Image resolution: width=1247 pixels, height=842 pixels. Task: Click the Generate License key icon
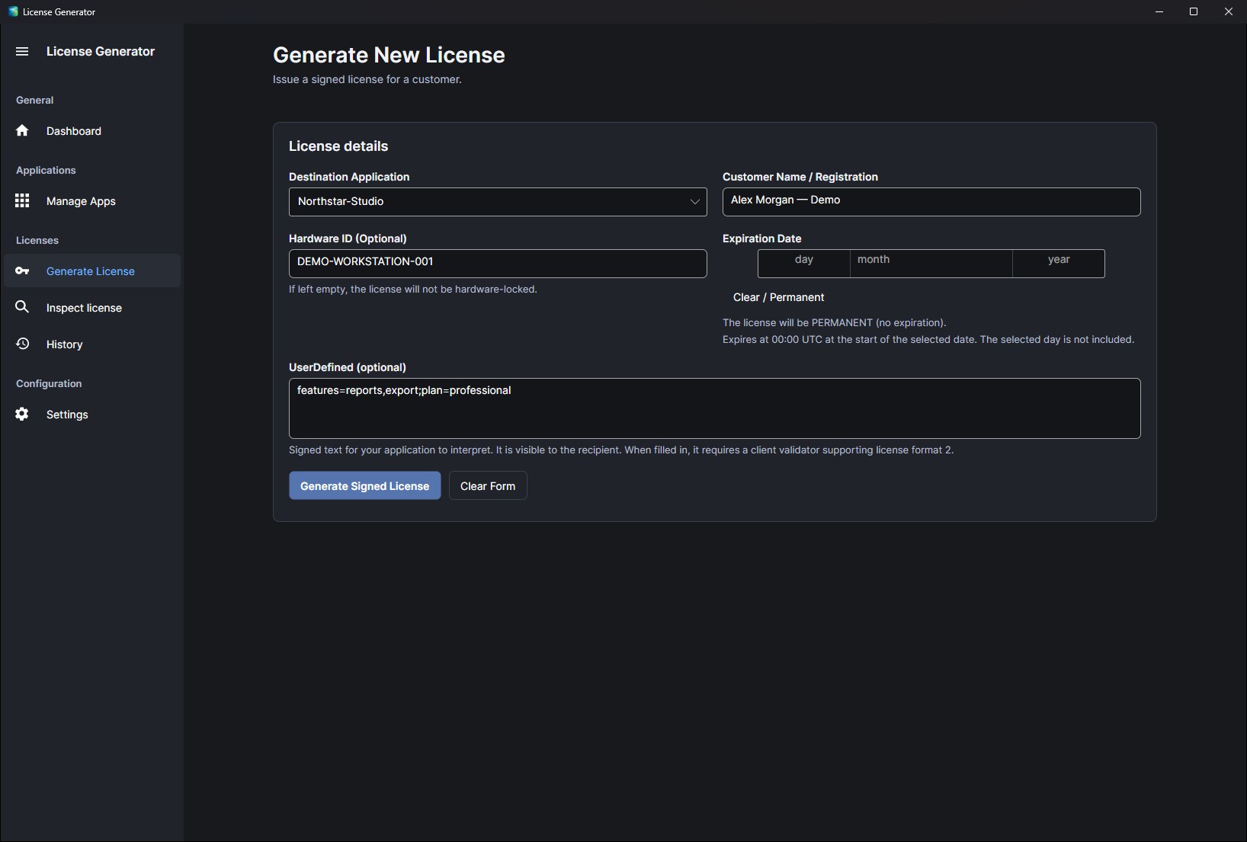22,271
